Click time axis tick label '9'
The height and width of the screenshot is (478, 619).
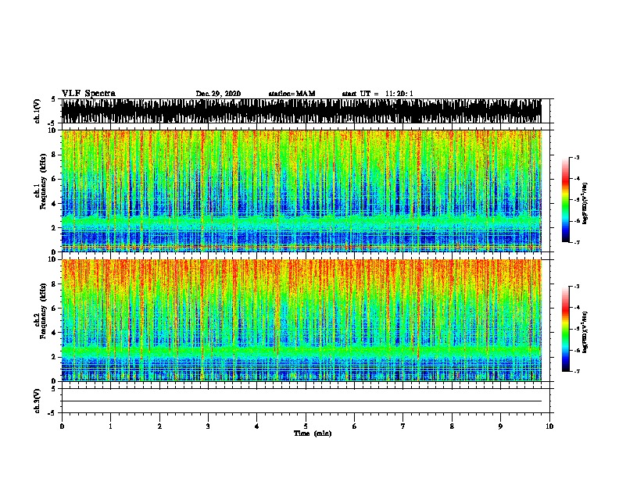pyautogui.click(x=500, y=426)
